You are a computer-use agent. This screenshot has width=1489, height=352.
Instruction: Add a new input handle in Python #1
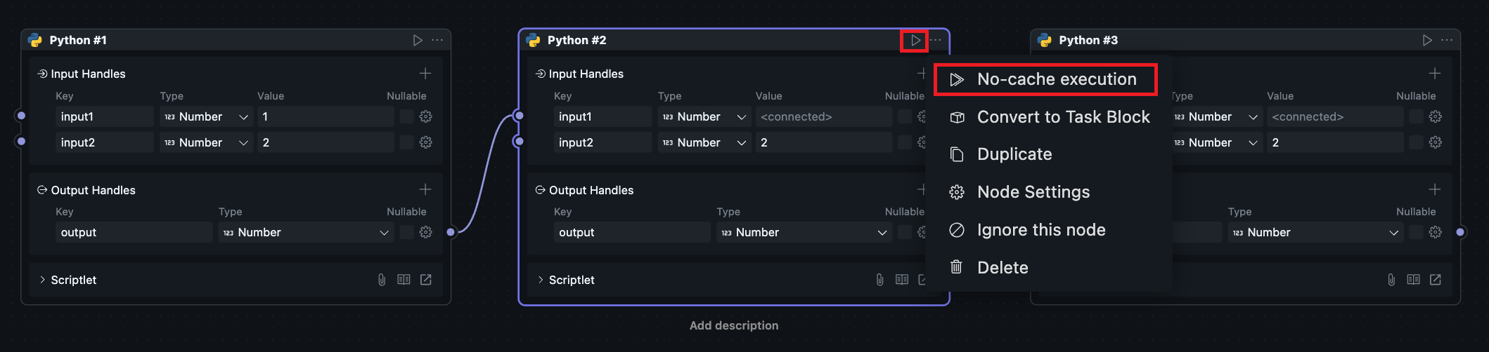[x=425, y=74]
